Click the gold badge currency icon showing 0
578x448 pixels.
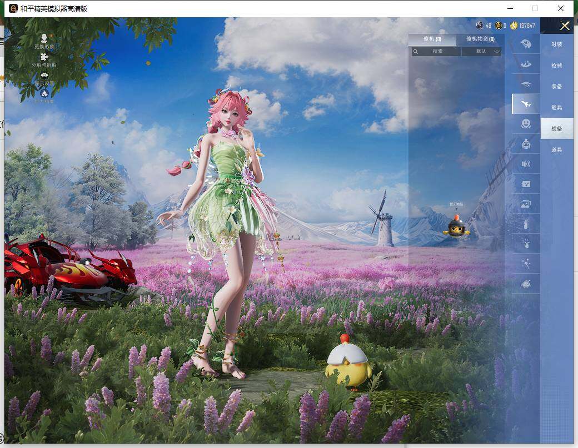tap(499, 26)
